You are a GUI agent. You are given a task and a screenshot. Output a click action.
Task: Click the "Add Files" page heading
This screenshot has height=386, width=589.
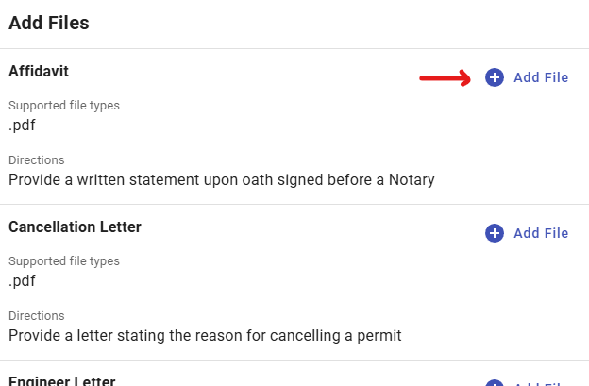point(49,23)
